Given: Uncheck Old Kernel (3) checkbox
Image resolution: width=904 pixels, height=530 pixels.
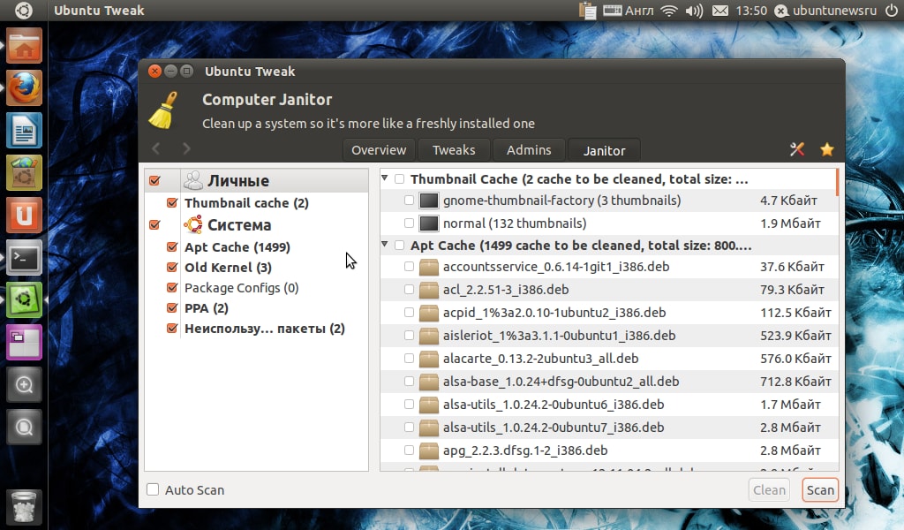Looking at the screenshot, I should click(x=172, y=267).
